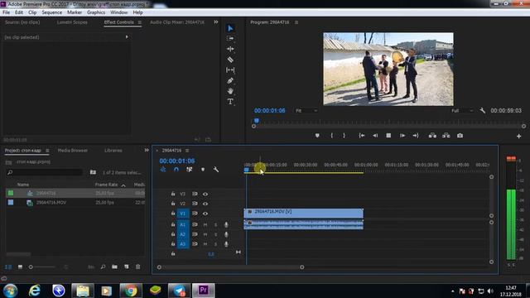
Task: Export frame with camera icon
Action: tap(460, 136)
